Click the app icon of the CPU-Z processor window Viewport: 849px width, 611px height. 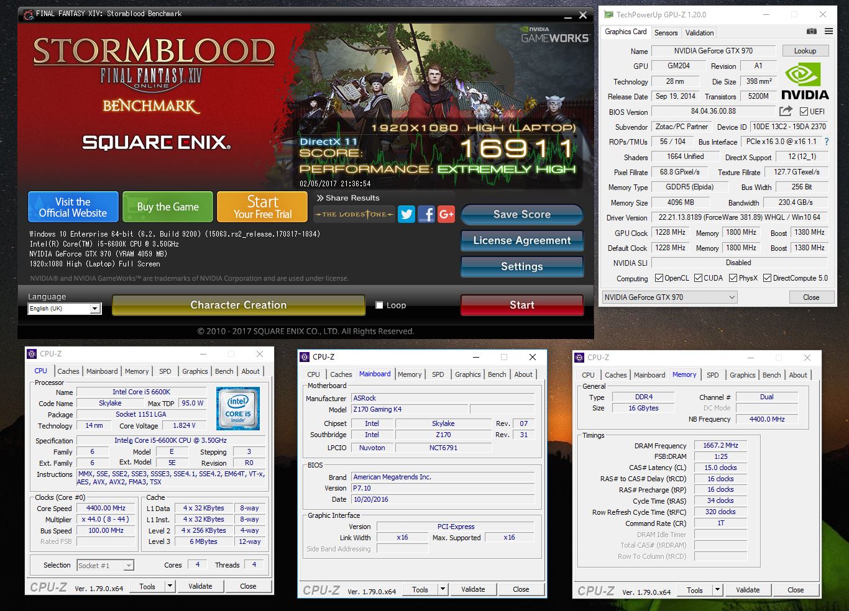point(32,354)
